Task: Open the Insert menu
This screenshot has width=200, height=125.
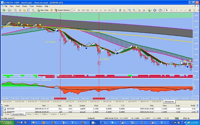Action: click(18, 6)
